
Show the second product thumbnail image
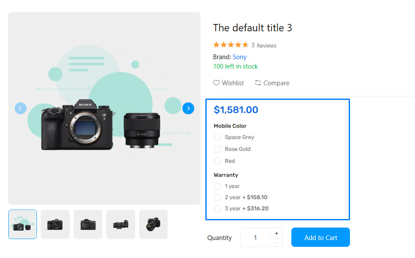coord(55,224)
